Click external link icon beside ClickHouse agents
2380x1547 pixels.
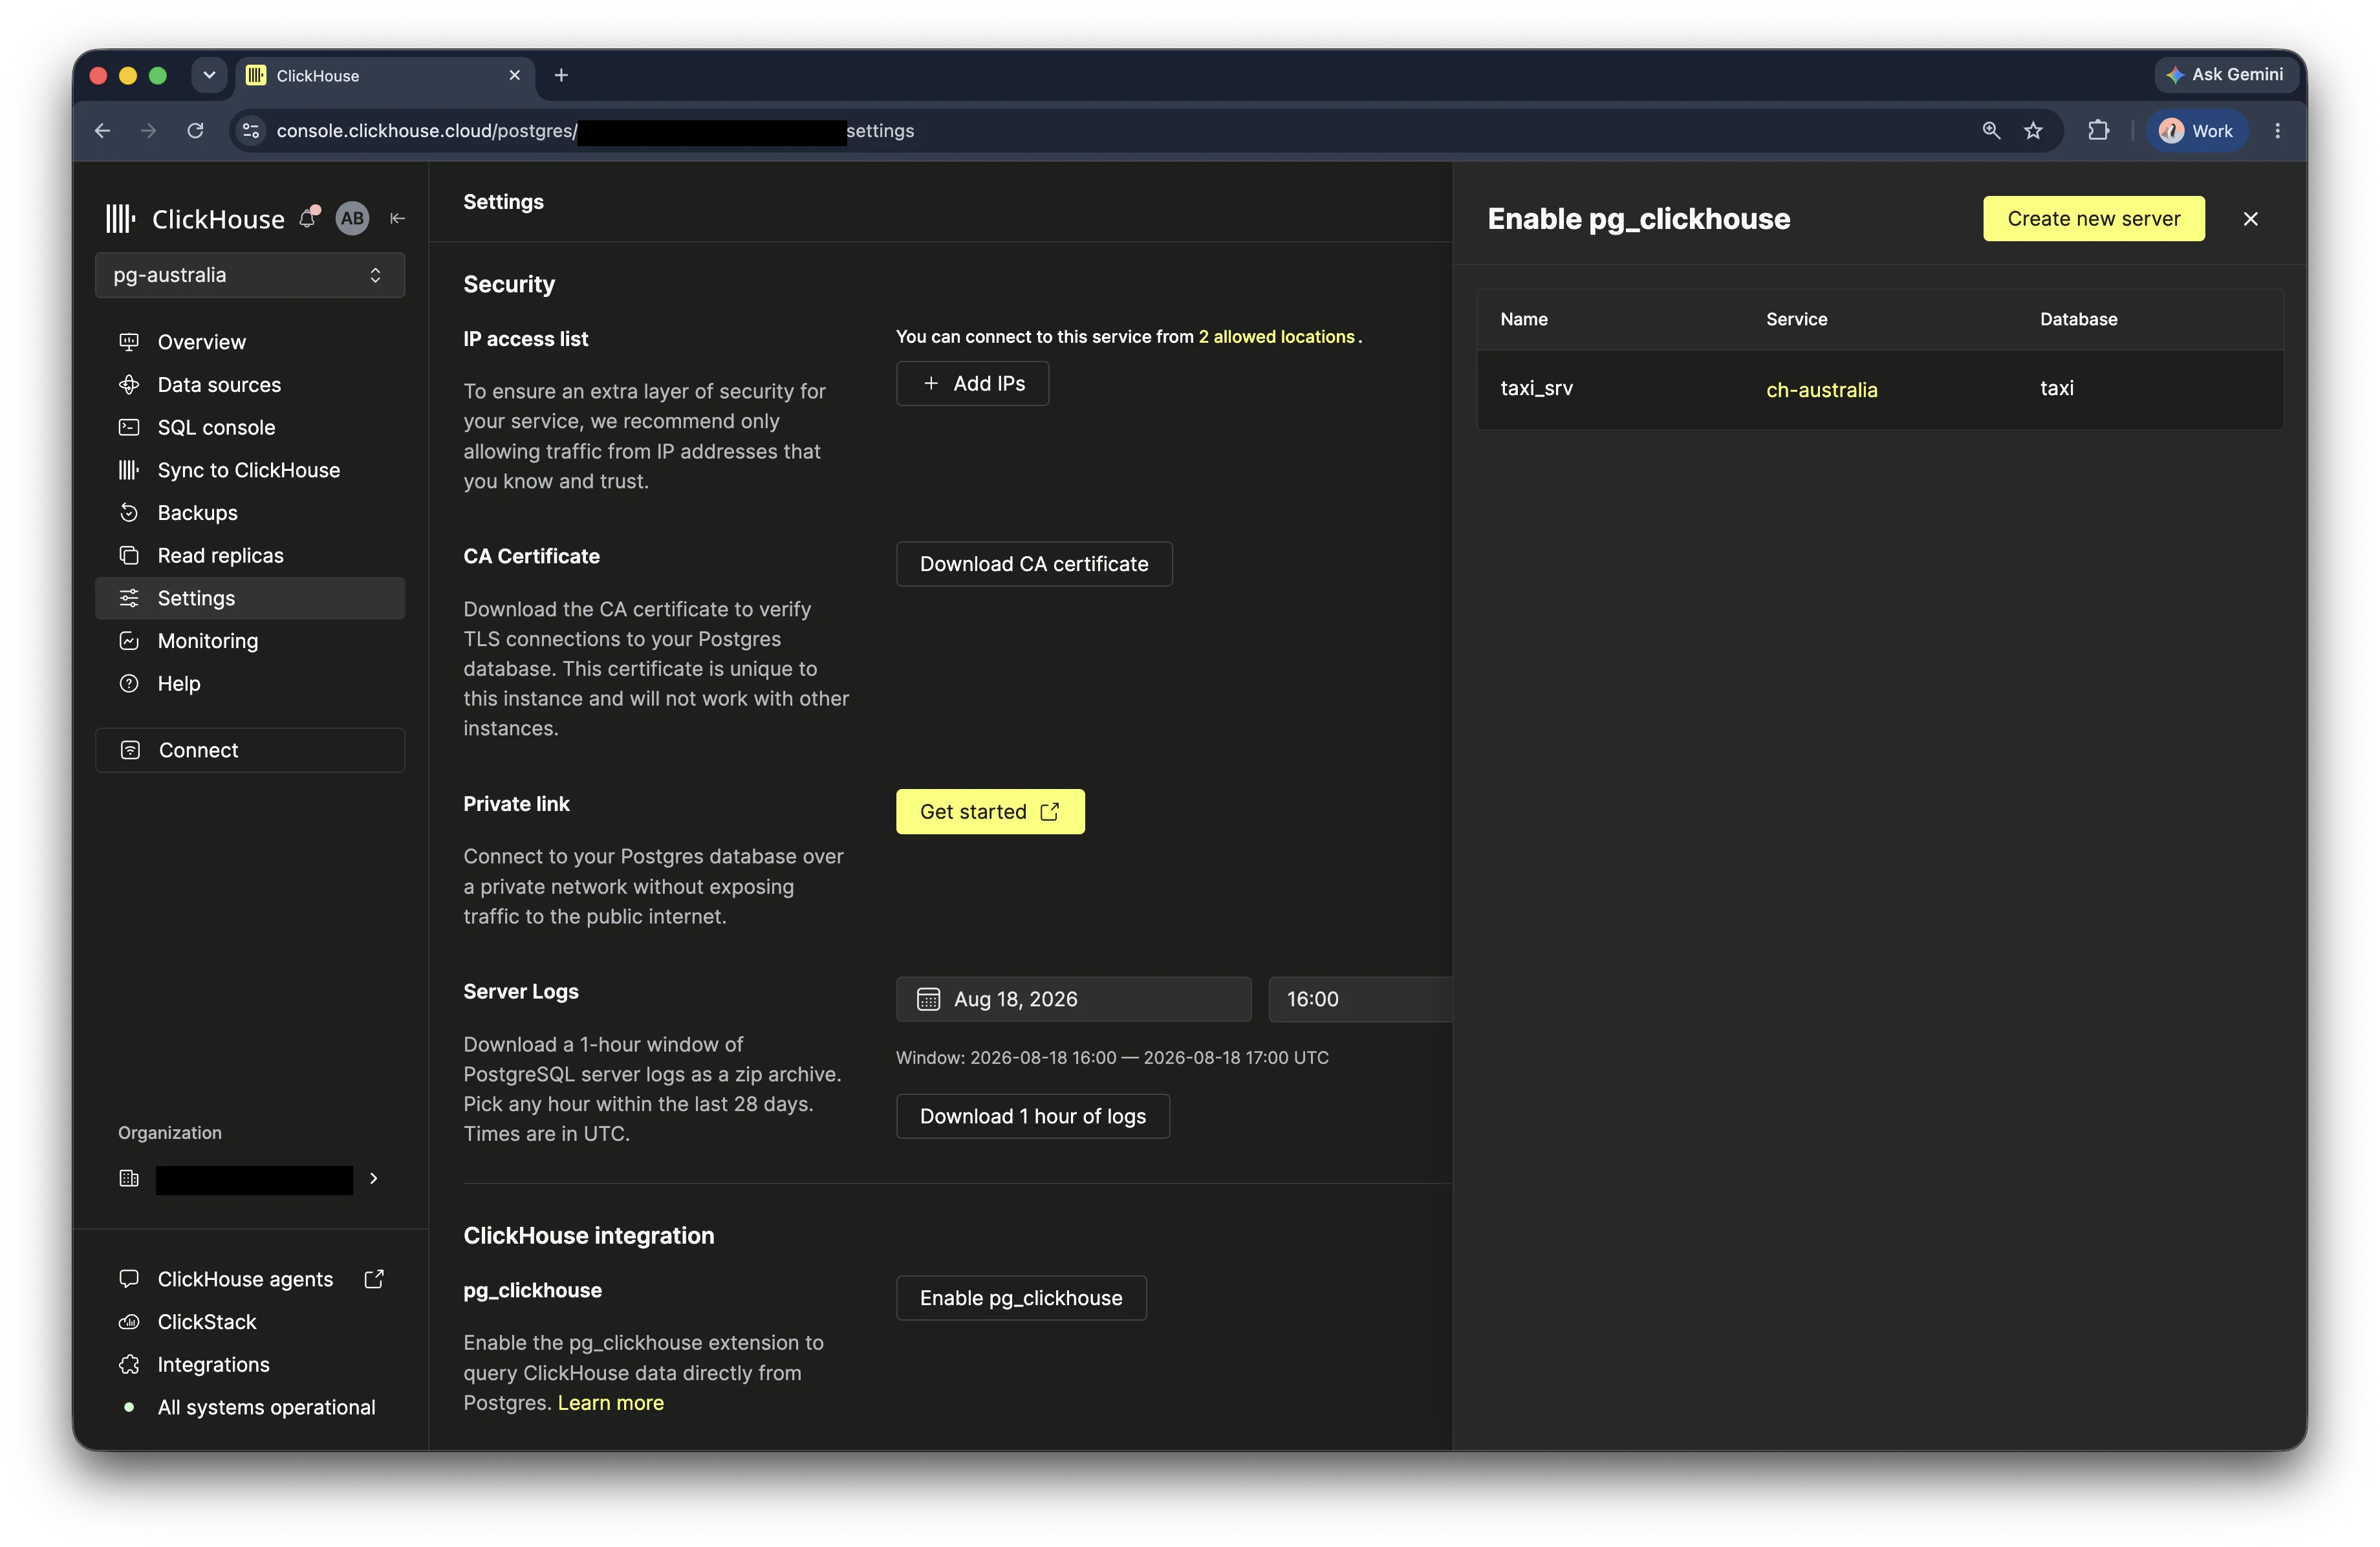(x=374, y=1279)
